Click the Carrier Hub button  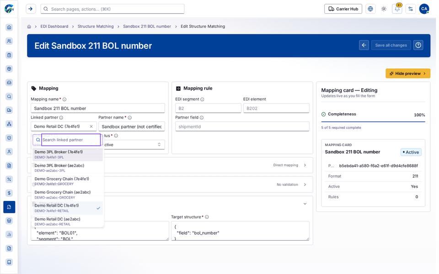(343, 9)
